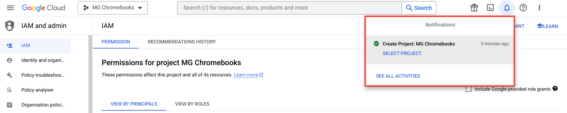Select the View by Roles tab
Image resolution: width=567 pixels, height=113 pixels.
(x=192, y=104)
